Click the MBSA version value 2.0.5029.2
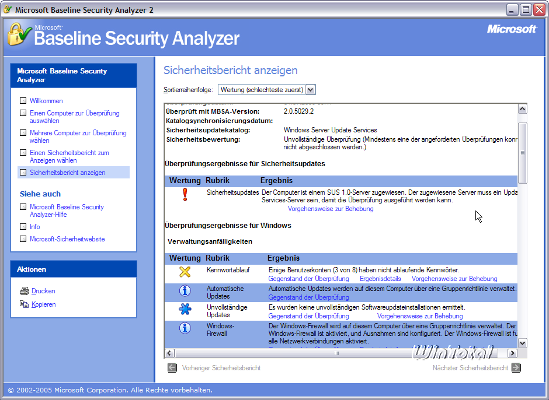Image resolution: width=549 pixels, height=400 pixels. tap(298, 111)
